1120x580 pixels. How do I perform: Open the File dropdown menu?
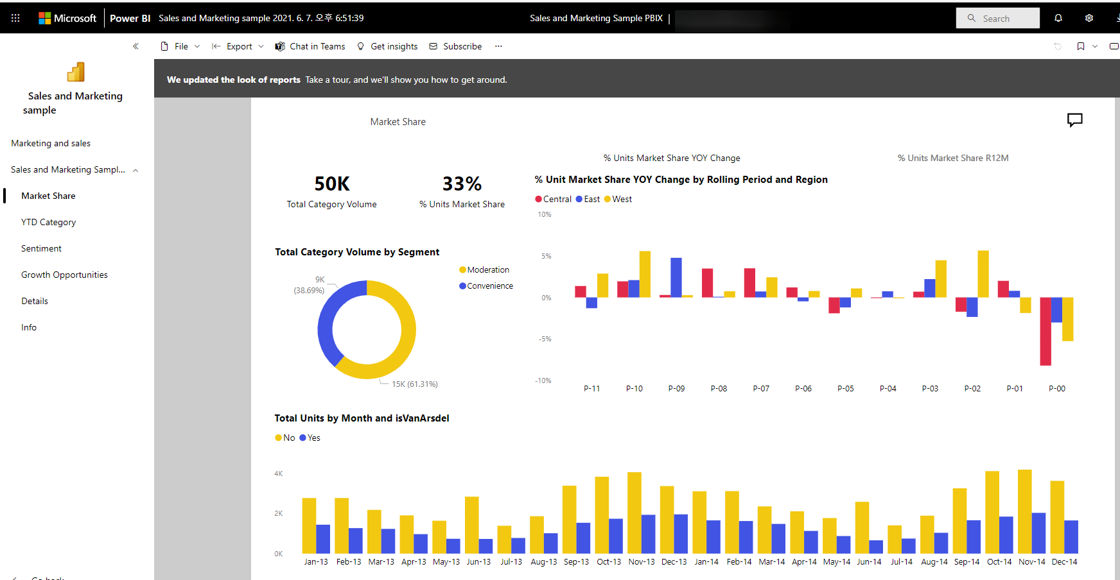pos(180,46)
